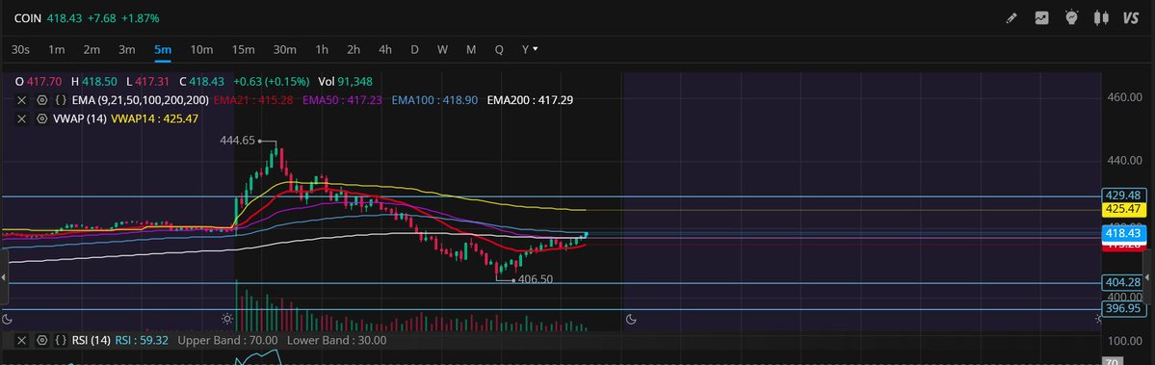This screenshot has width=1155, height=365.
Task: Click the Upper Band : 70.00 text
Action: pyautogui.click(x=227, y=340)
